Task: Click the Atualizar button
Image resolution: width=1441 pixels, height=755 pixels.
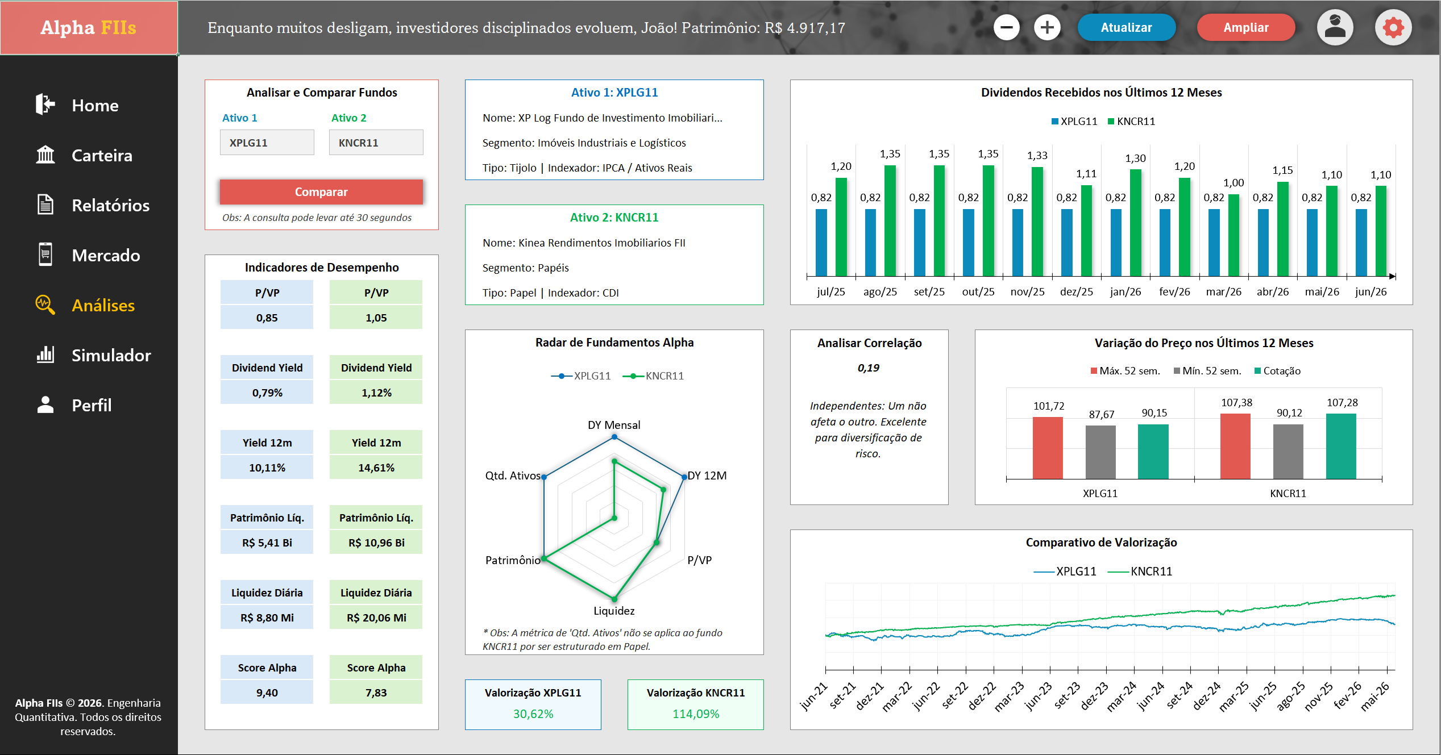Action: (x=1127, y=27)
